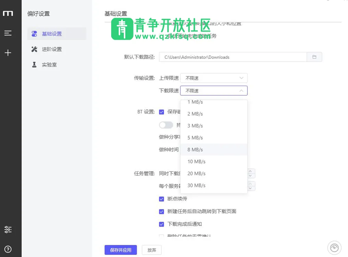Select 8 MB/s from the speed list
348x257 pixels.
tap(195, 150)
